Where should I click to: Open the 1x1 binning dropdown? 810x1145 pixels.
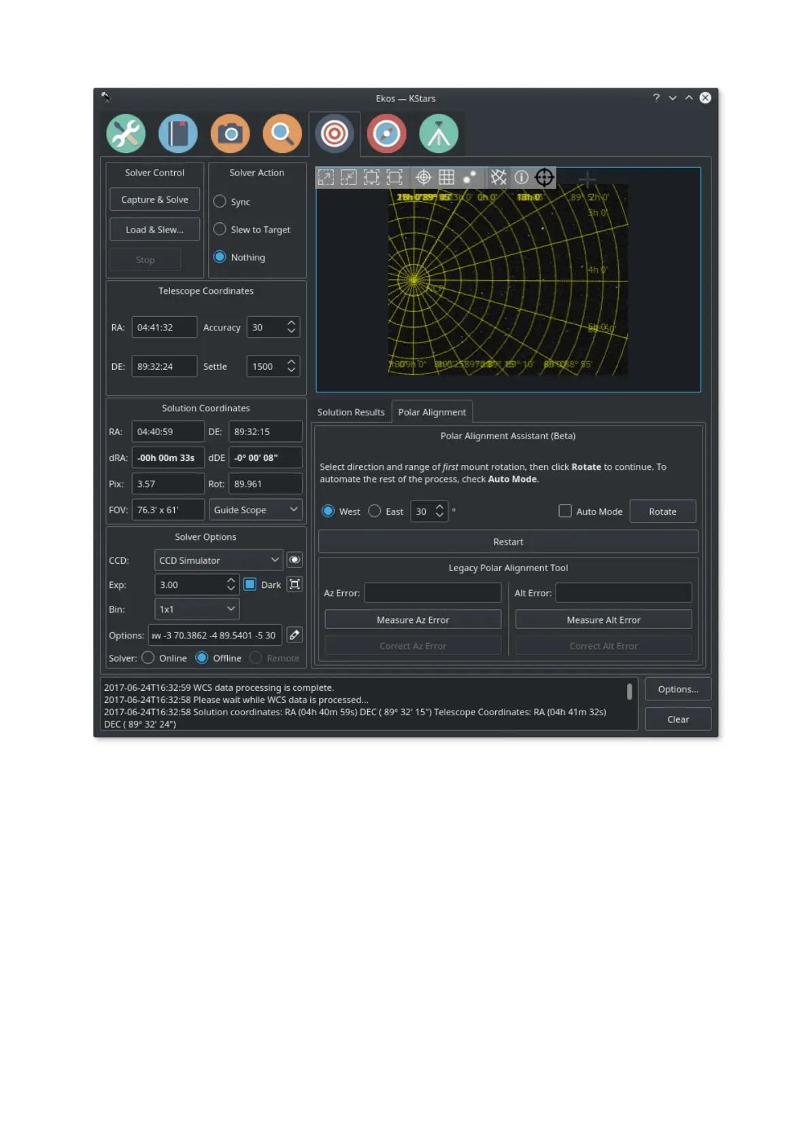pos(197,609)
